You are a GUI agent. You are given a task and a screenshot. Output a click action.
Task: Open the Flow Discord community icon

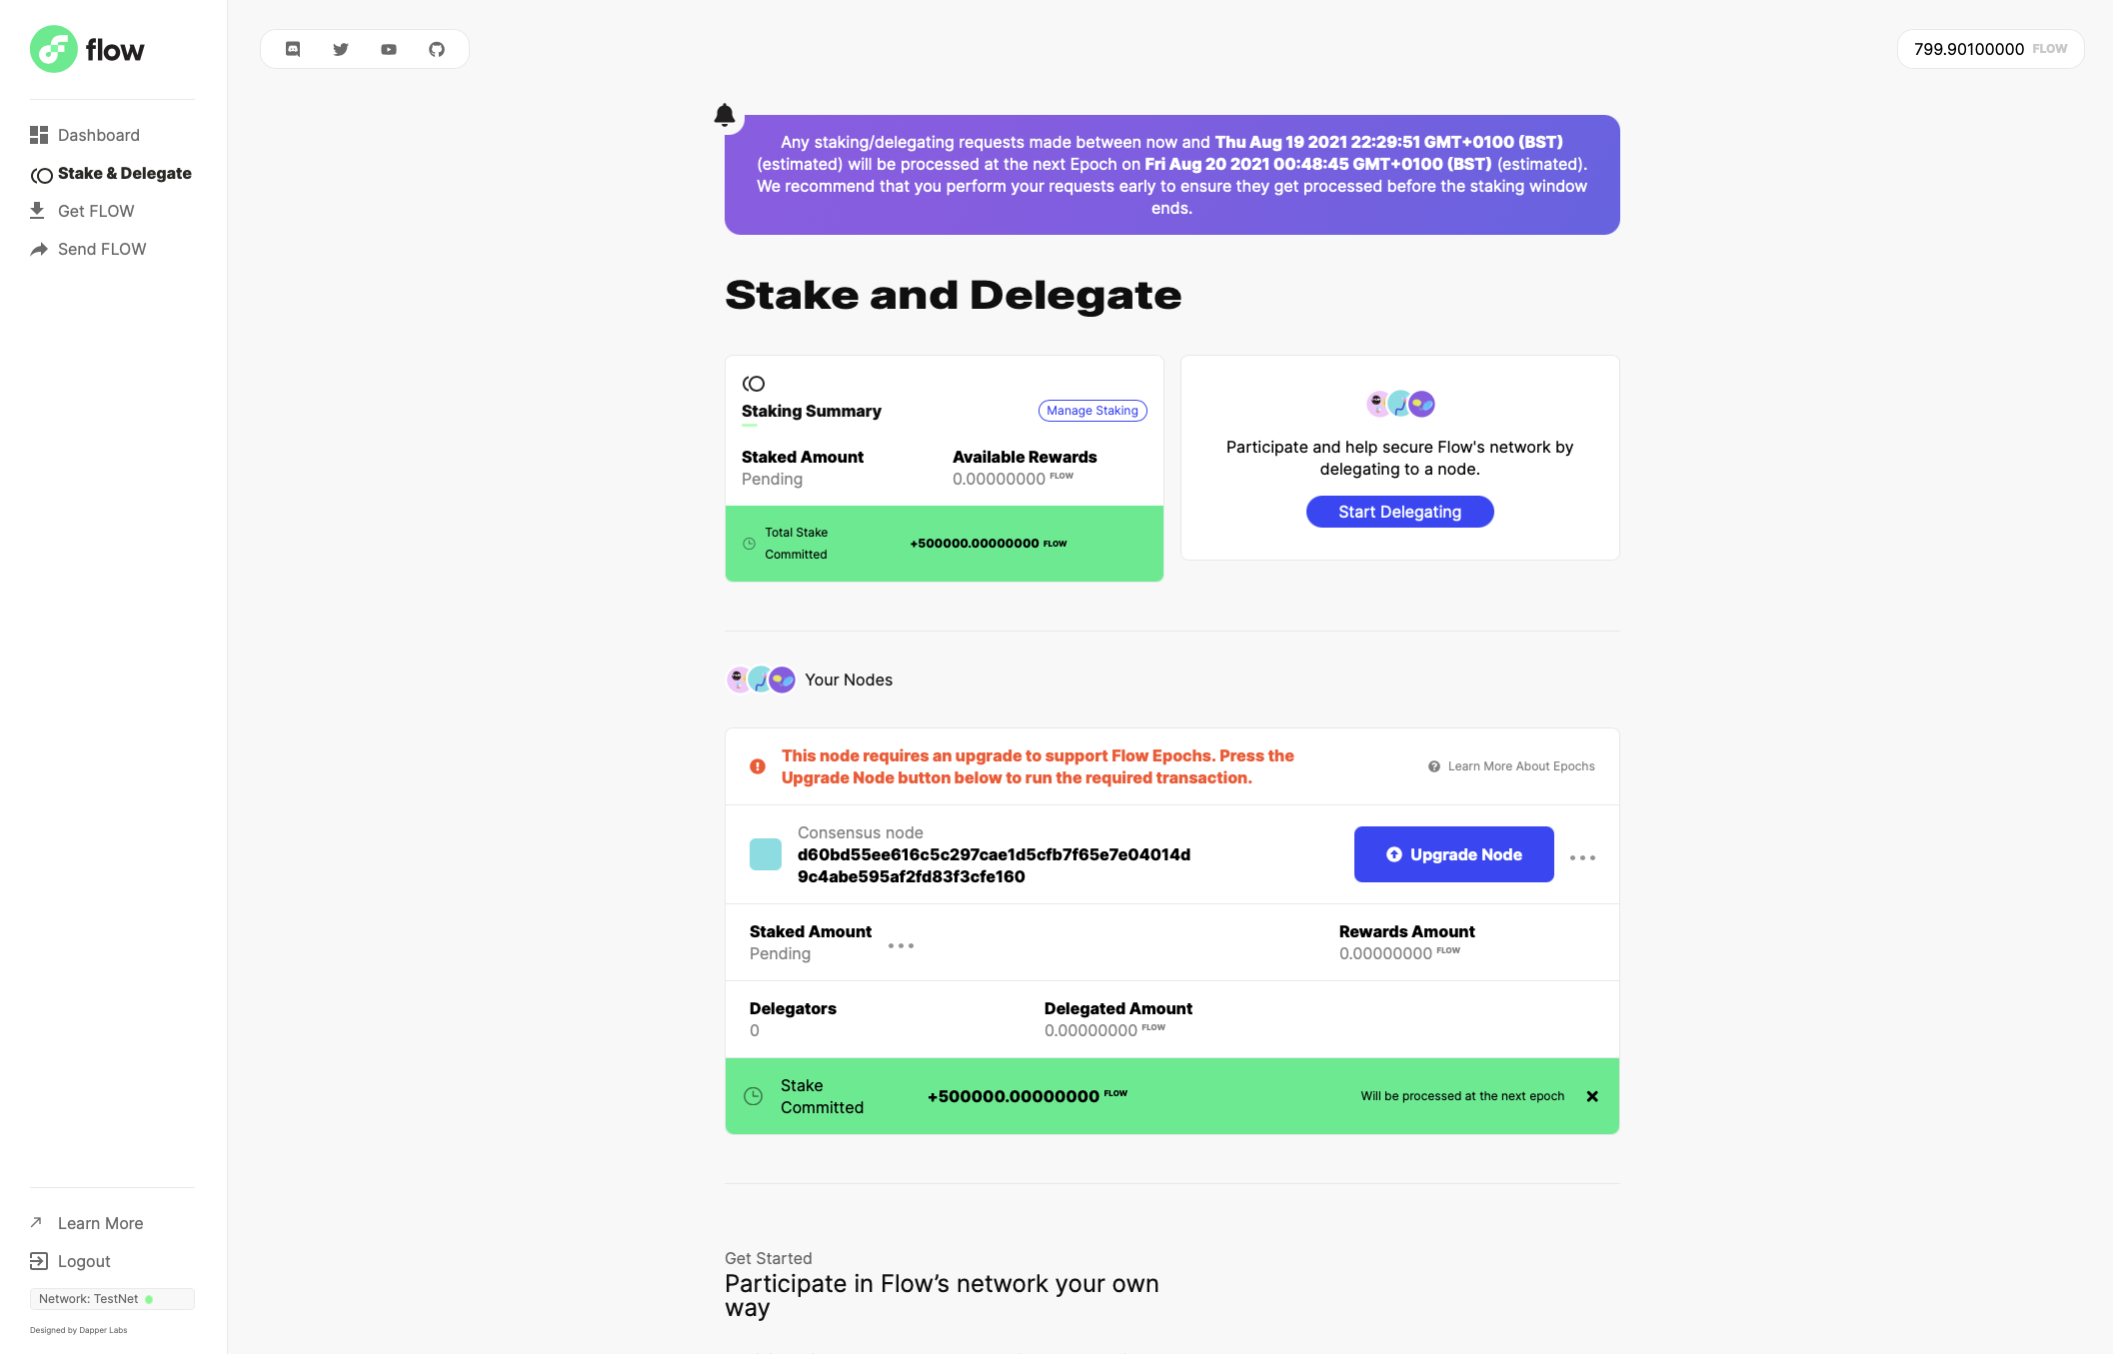293,48
